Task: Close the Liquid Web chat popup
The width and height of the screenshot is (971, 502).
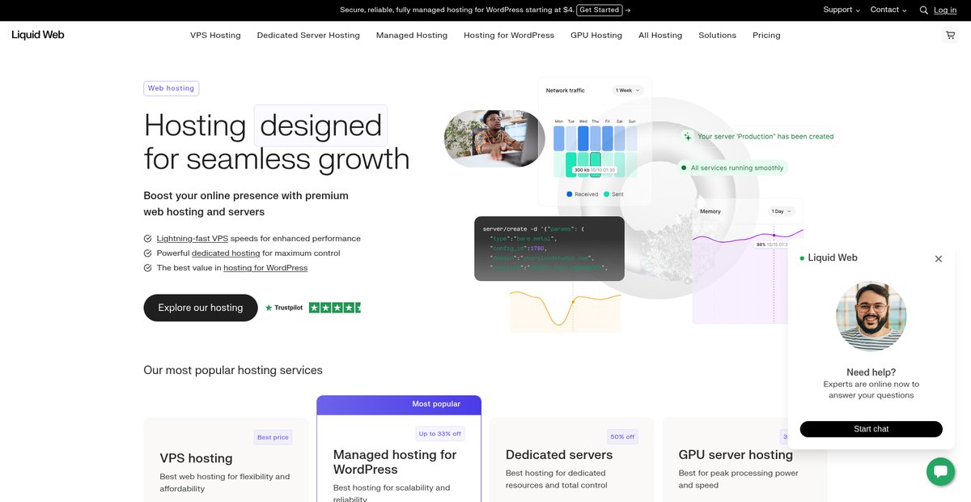Action: click(x=939, y=259)
